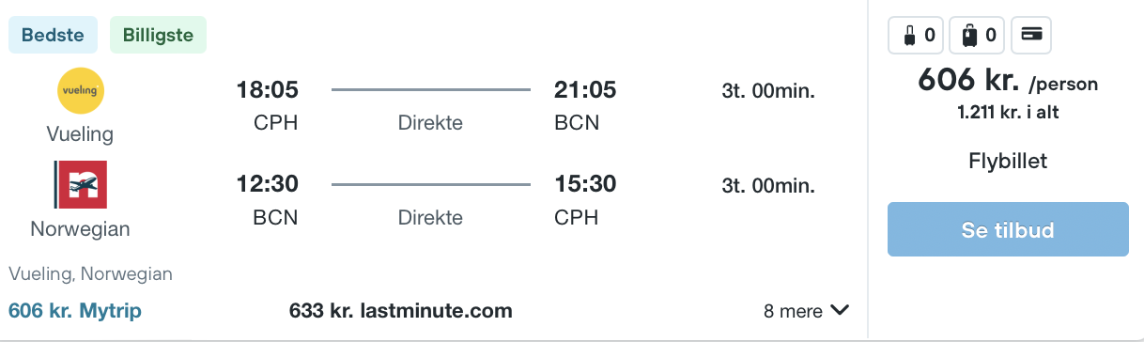Click the Flybillet label
1144x342 pixels.
tap(1008, 162)
